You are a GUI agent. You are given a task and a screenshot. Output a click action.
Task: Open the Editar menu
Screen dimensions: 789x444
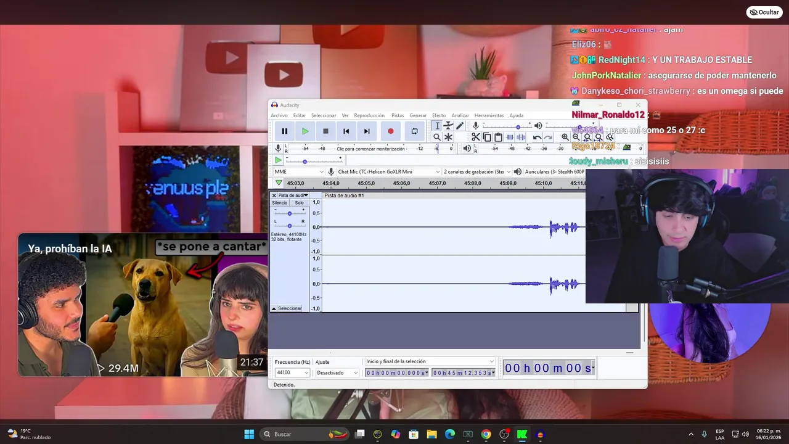[x=300, y=115]
